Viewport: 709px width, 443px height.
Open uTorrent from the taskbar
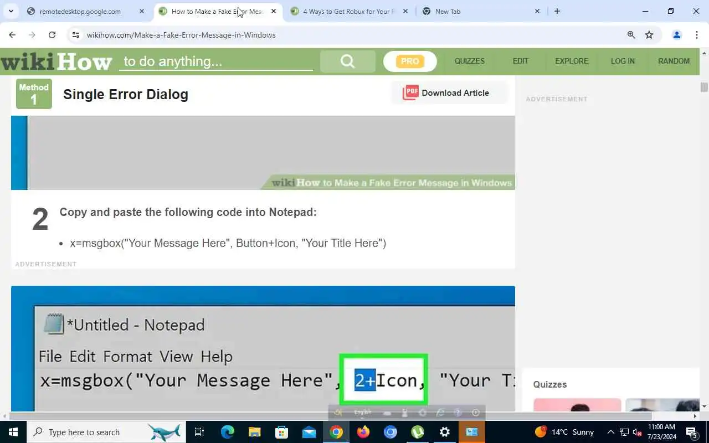coord(418,432)
